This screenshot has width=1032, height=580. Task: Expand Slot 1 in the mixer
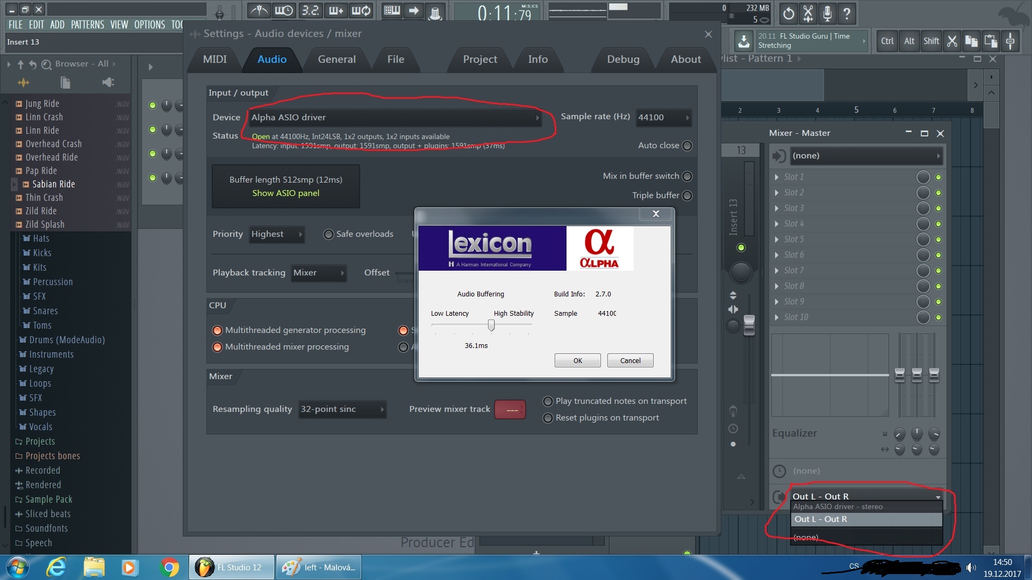click(777, 177)
